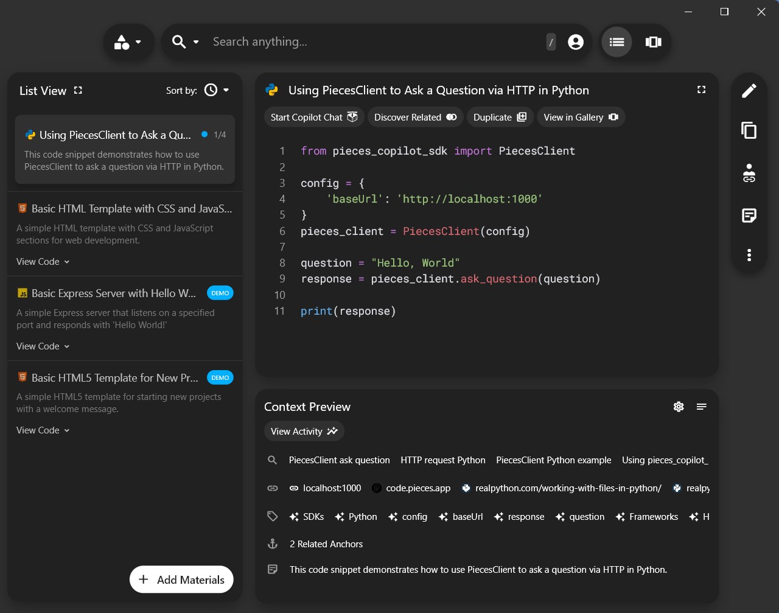Click the snippet description in Context Preview

pyautogui.click(x=478, y=570)
